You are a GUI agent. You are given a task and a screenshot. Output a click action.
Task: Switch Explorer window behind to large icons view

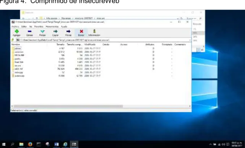(202, 50)
